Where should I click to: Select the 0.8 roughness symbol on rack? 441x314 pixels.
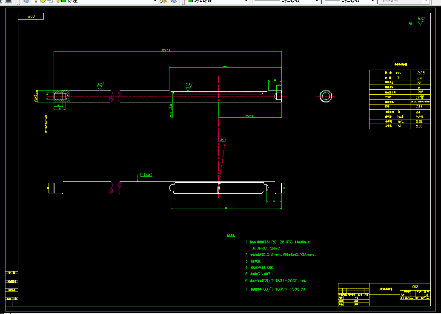point(189,87)
